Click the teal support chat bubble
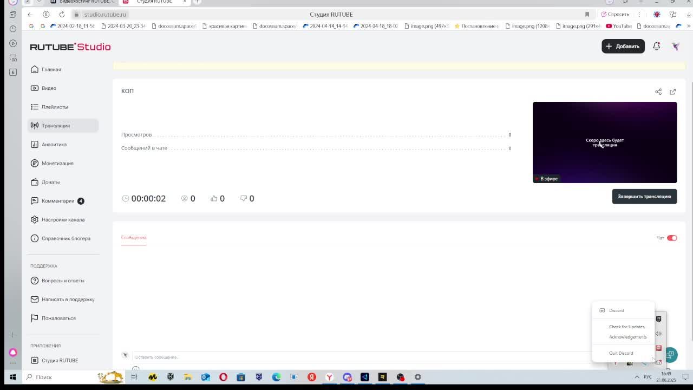Image resolution: width=693 pixels, height=390 pixels. click(x=670, y=354)
